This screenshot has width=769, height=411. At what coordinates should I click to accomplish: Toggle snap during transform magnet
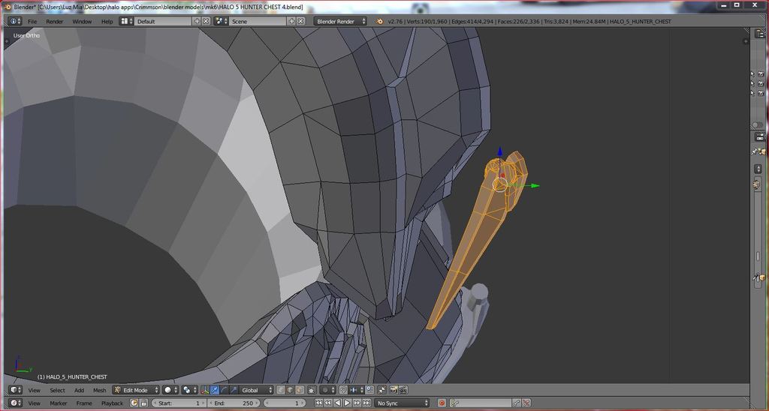pyautogui.click(x=343, y=390)
